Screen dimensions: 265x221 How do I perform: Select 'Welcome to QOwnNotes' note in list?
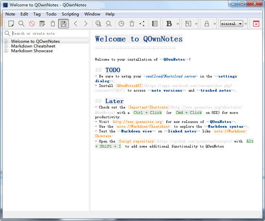pyautogui.click(x=46, y=41)
